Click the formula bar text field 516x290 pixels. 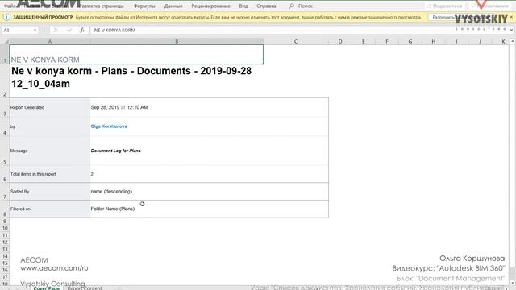point(299,30)
